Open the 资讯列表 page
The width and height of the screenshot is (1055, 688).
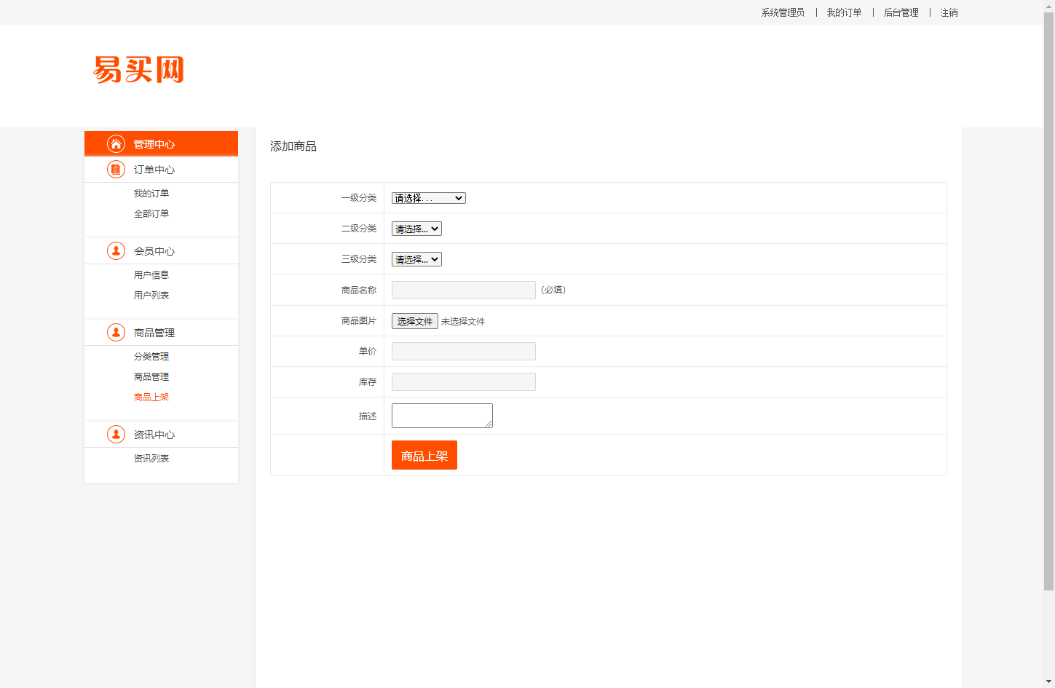(x=151, y=458)
